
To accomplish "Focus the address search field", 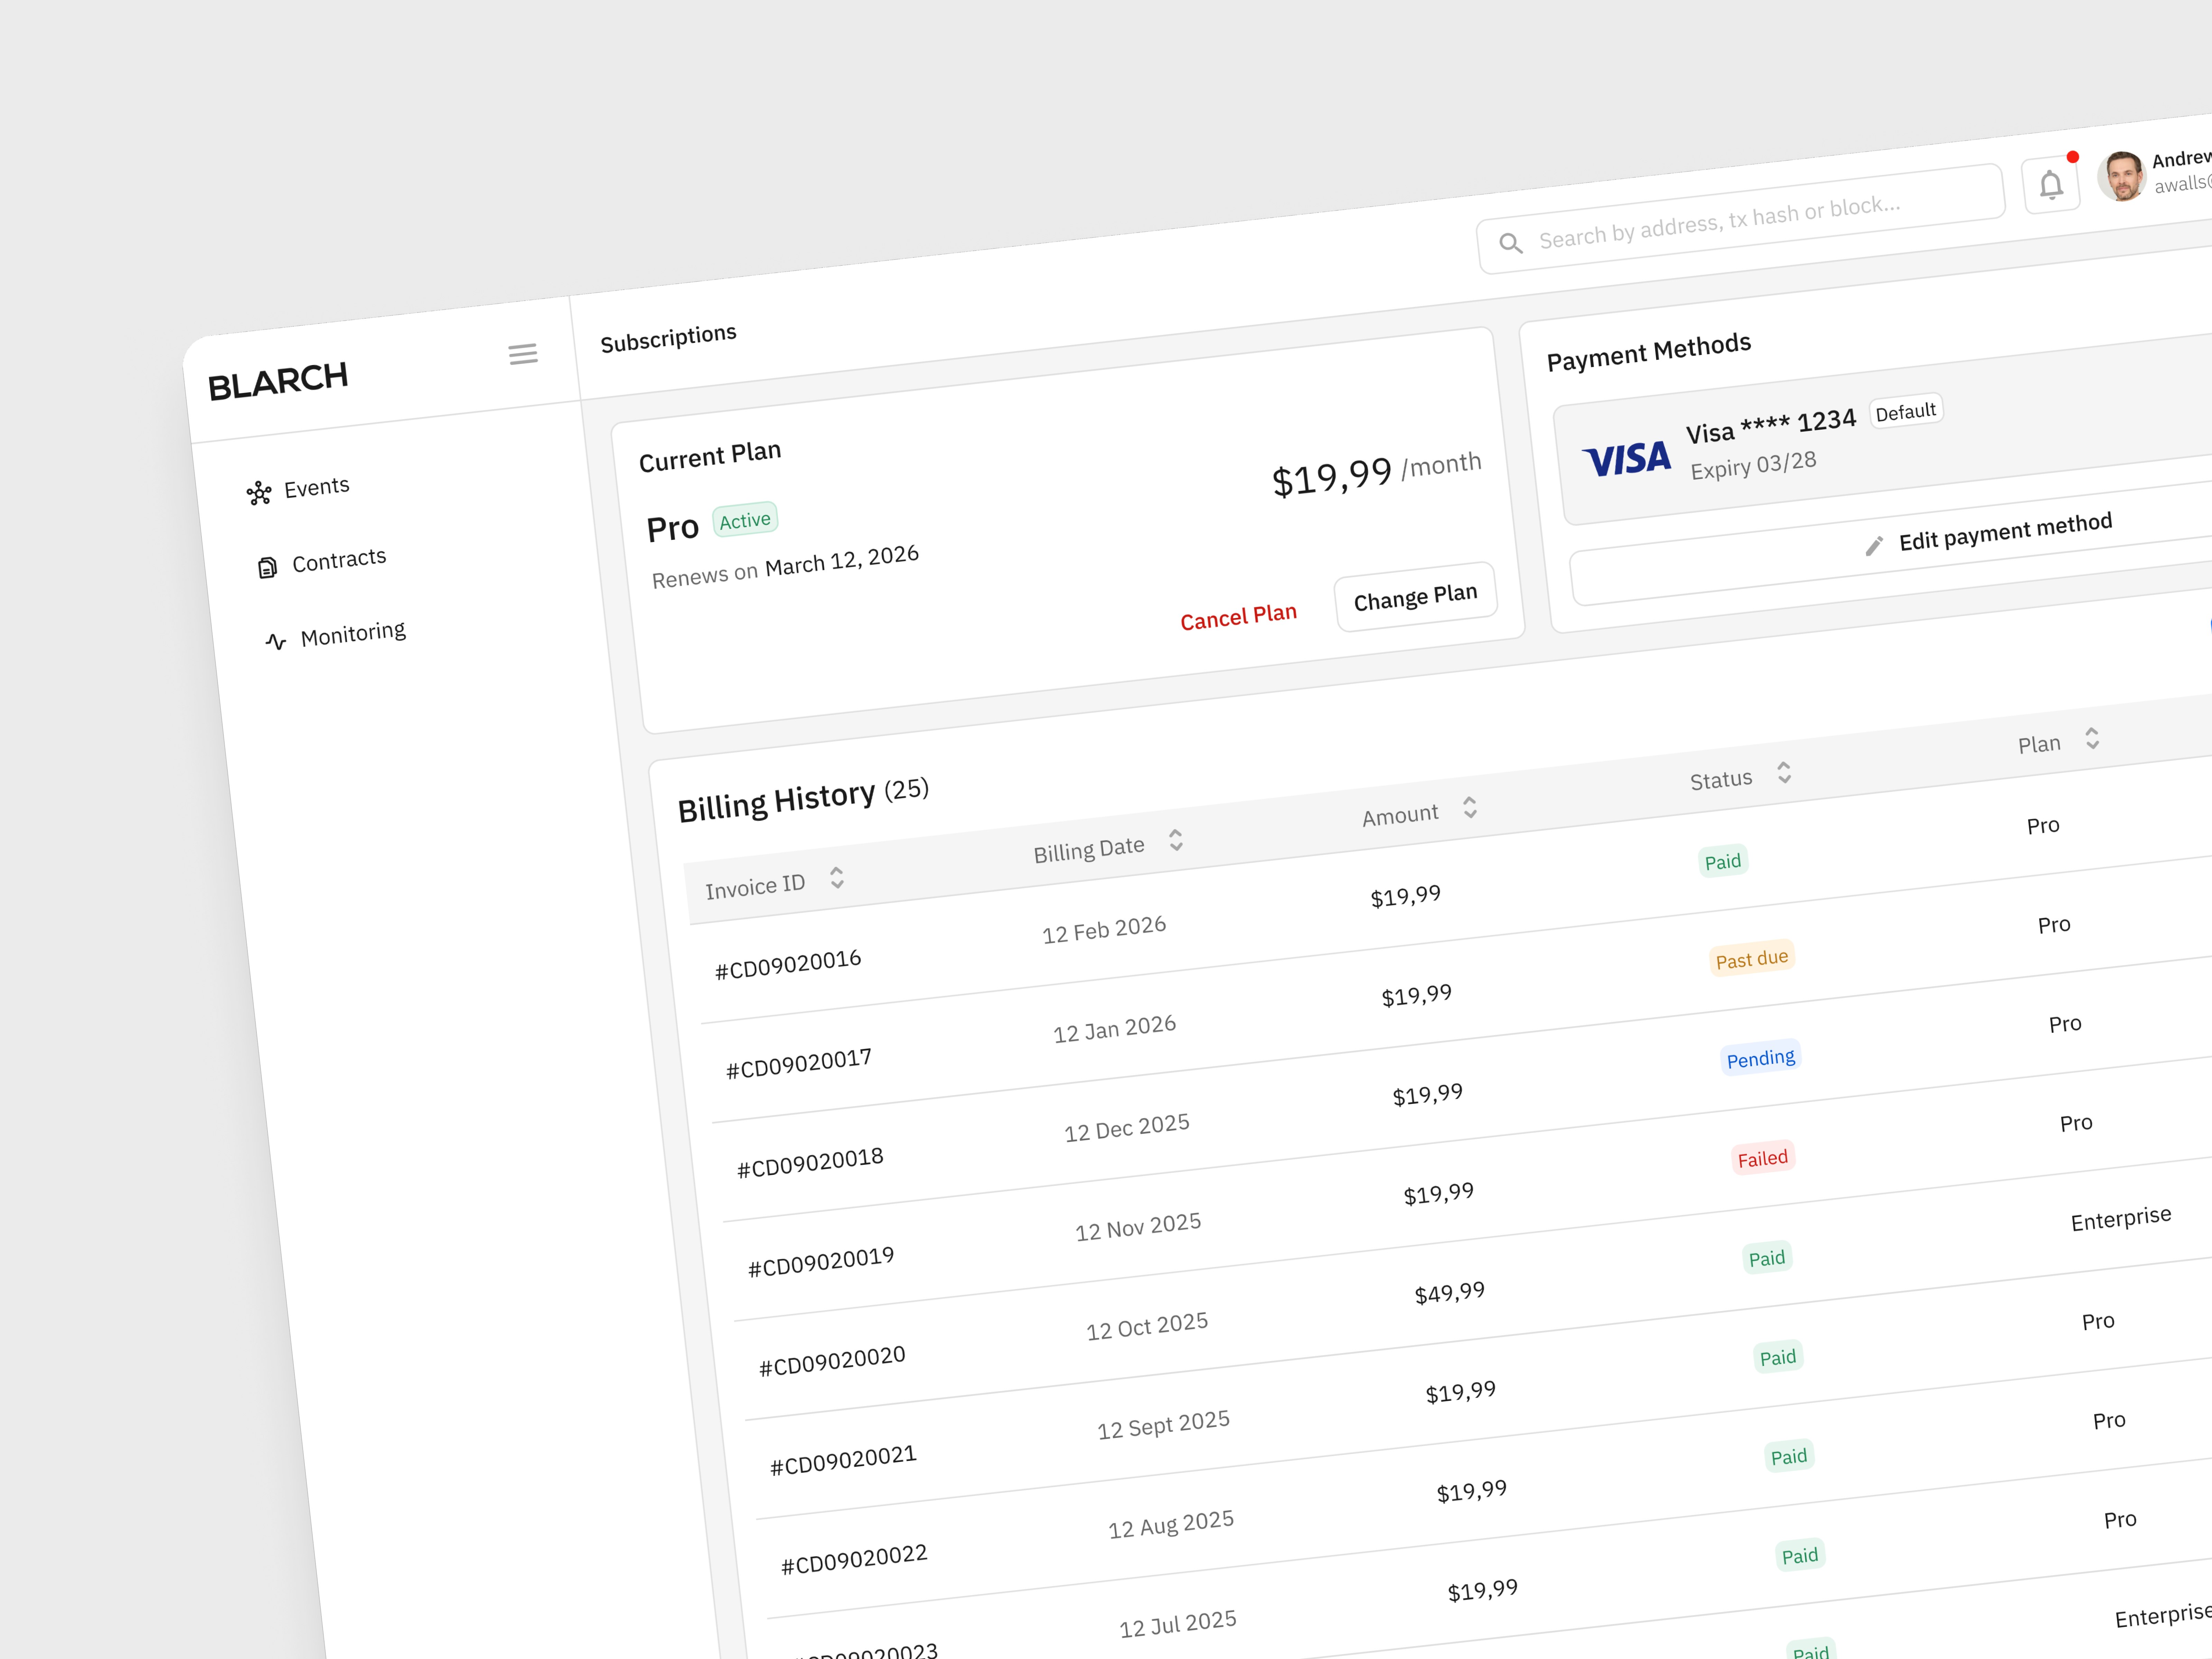I will click(1741, 219).
